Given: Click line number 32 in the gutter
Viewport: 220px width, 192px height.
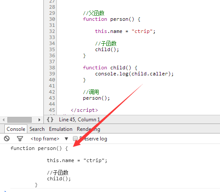Looking at the screenshot, I should click(52, 31).
